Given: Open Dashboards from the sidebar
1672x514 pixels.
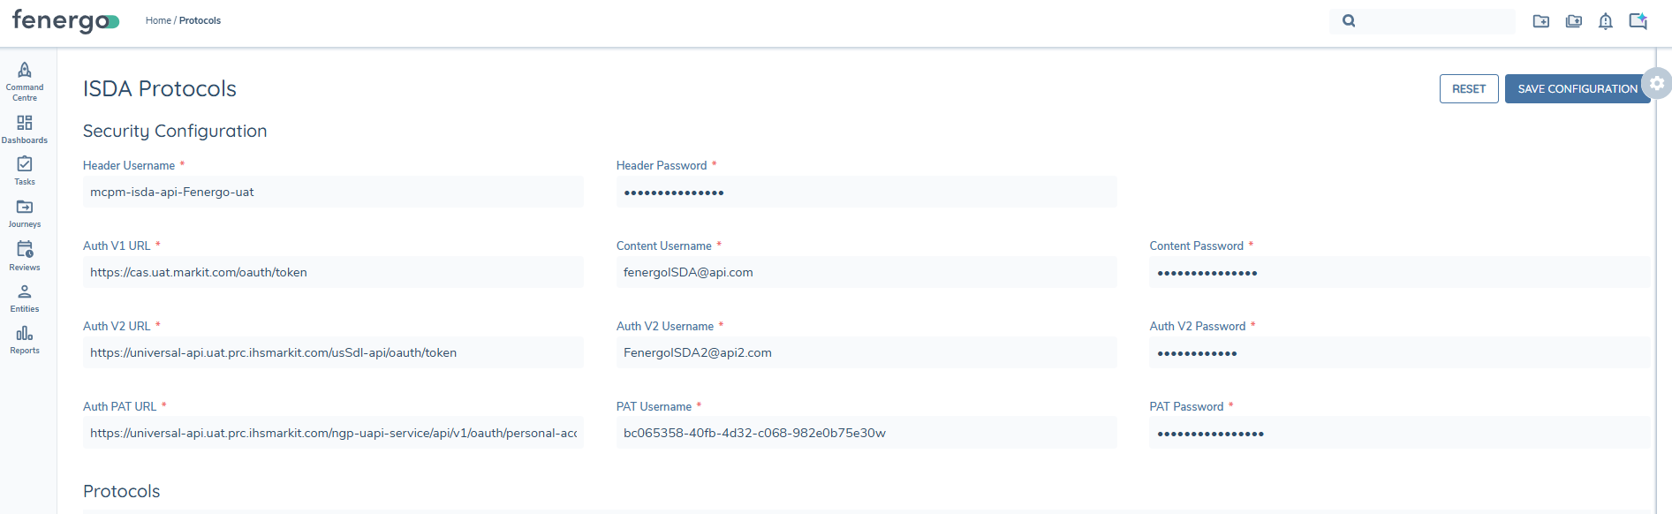Looking at the screenshot, I should point(25,128).
